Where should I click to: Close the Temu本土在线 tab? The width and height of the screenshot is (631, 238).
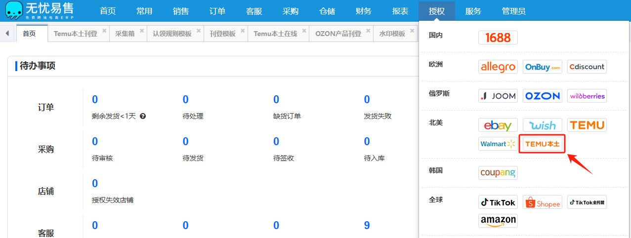pyautogui.click(x=304, y=31)
